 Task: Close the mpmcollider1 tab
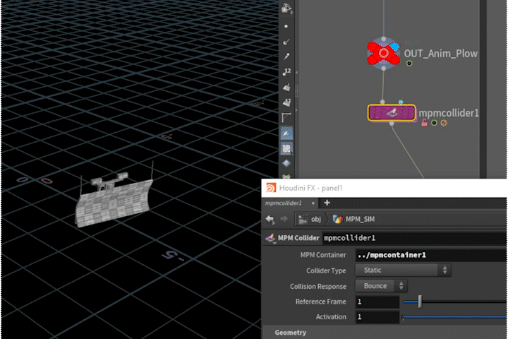(x=313, y=203)
